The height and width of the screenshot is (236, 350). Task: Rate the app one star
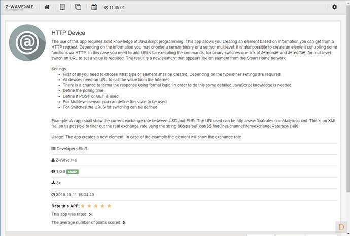pos(83,206)
